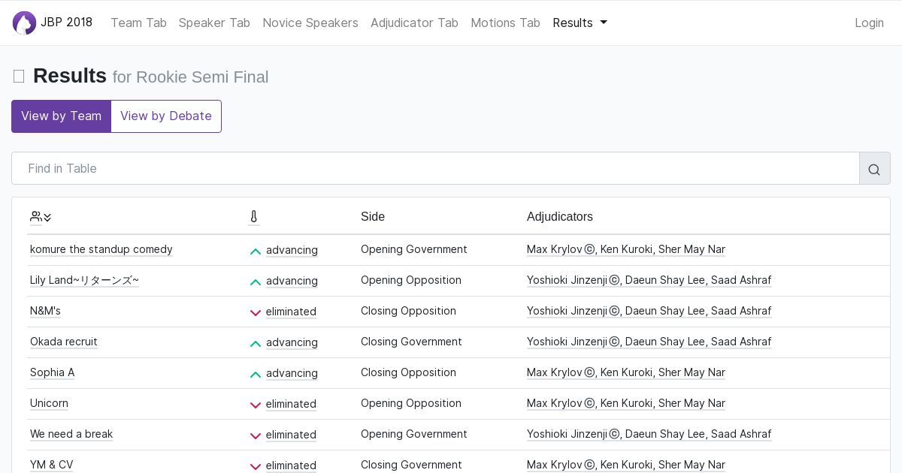The width and height of the screenshot is (902, 473).
Task: Open the Adjudicator Tab page
Action: pos(414,23)
